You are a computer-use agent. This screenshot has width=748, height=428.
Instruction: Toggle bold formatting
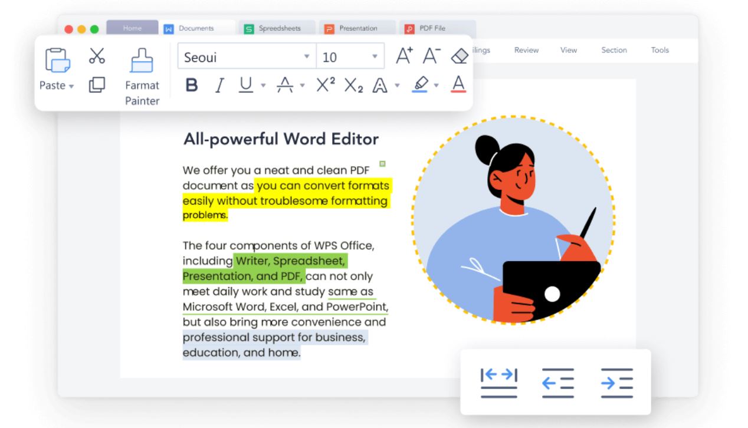click(191, 85)
